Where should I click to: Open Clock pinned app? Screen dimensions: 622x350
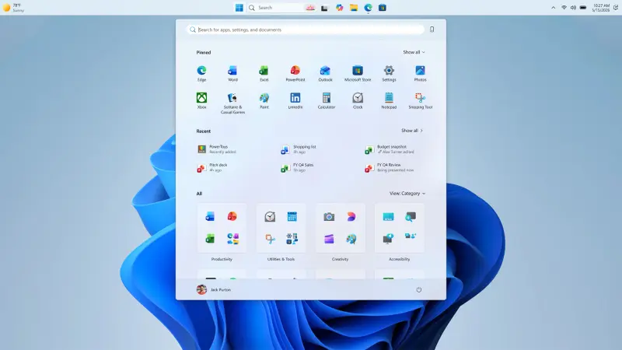pos(358,100)
